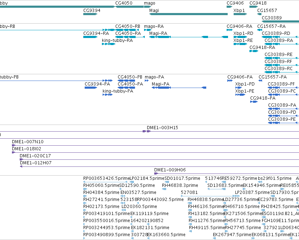Click EST LD20360.5prime label
The image size is (299, 240).
click(x=139, y=207)
